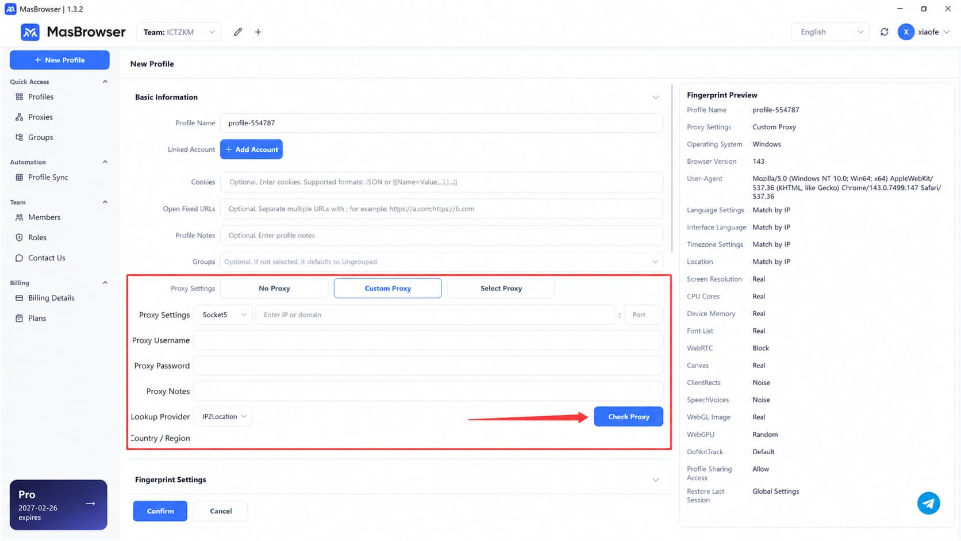961x541 pixels.
Task: Click the app icon in title bar
Action: (10, 9)
